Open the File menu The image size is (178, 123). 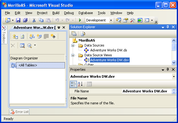tap(7, 13)
